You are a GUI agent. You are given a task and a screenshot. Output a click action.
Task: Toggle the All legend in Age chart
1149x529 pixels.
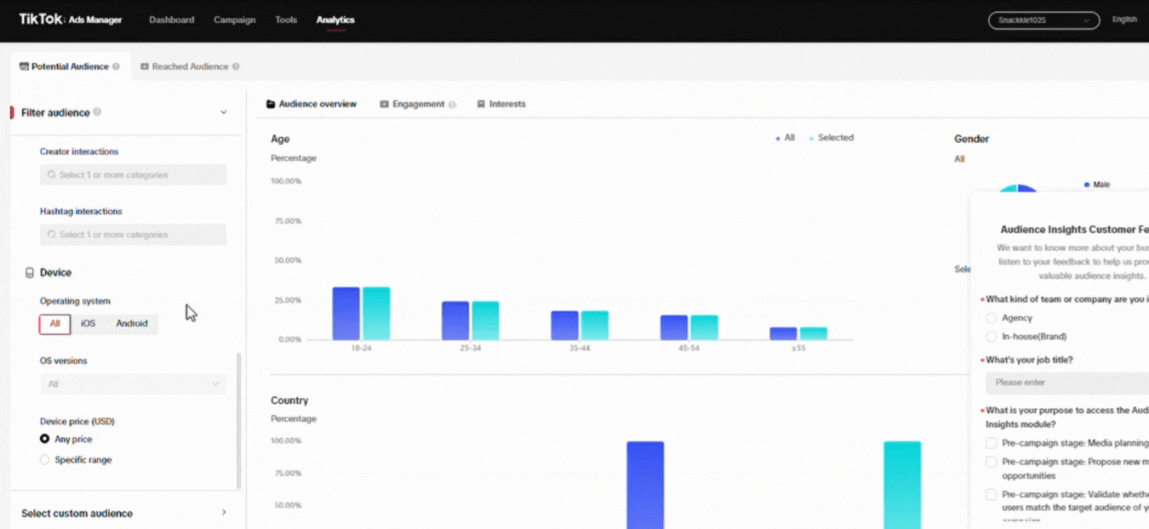(x=785, y=138)
